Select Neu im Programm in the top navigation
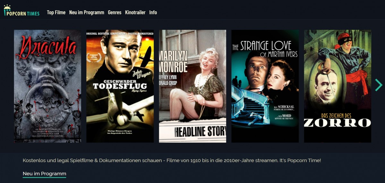385x183 pixels. pos(87,12)
